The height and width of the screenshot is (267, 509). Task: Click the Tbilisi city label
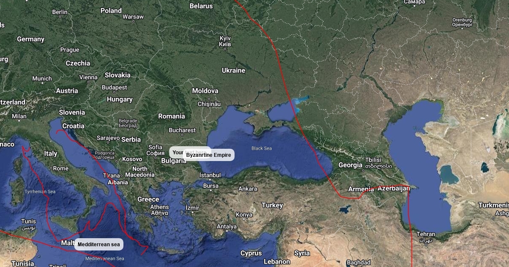pos(374,160)
